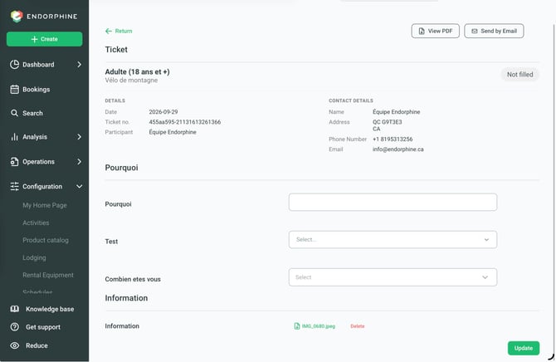Click the phone number +1 8195313256
The height and width of the screenshot is (362, 556).
[x=393, y=139]
